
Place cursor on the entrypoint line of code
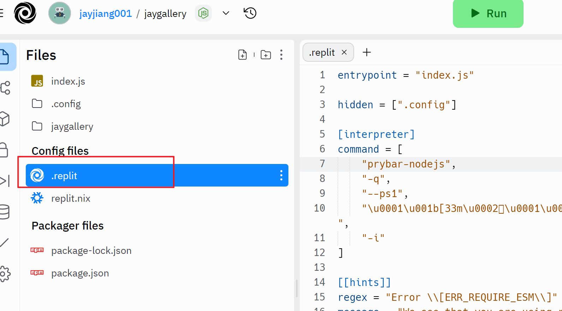click(406, 75)
